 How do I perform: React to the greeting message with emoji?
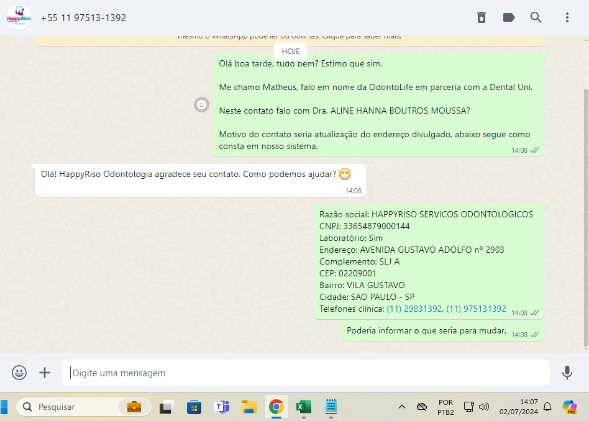click(x=201, y=104)
